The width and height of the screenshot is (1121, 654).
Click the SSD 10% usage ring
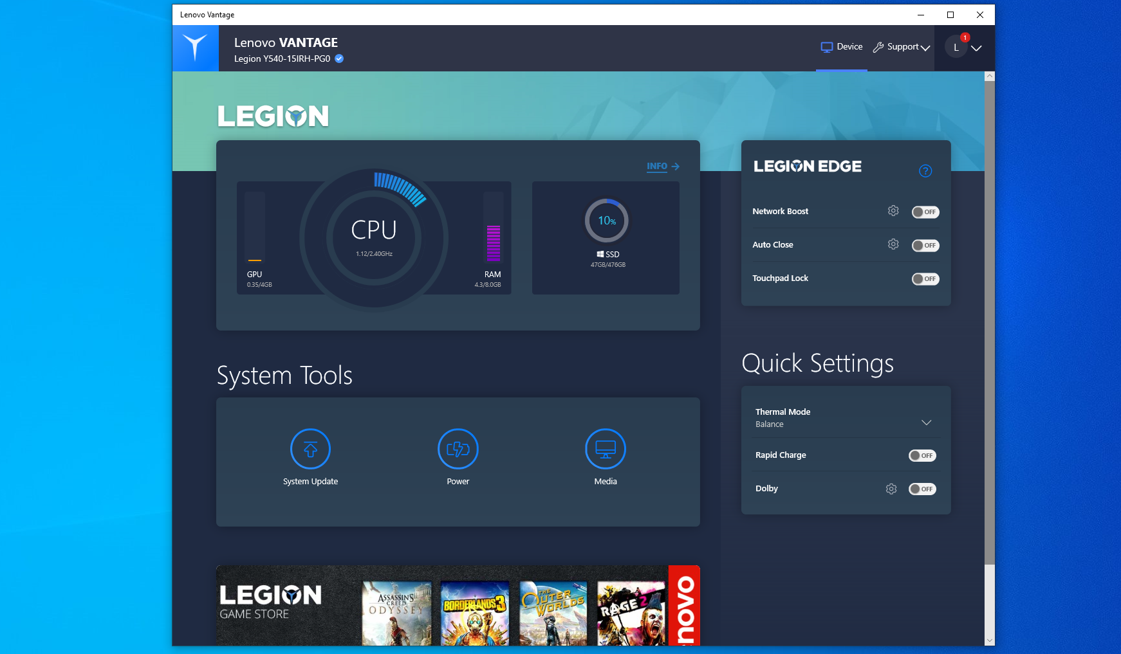607,221
